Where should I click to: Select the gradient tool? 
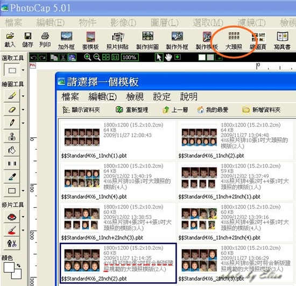pyautogui.click(x=12, y=163)
